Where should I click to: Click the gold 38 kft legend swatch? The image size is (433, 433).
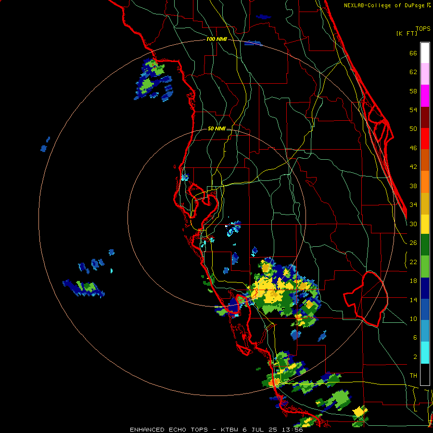click(x=425, y=204)
